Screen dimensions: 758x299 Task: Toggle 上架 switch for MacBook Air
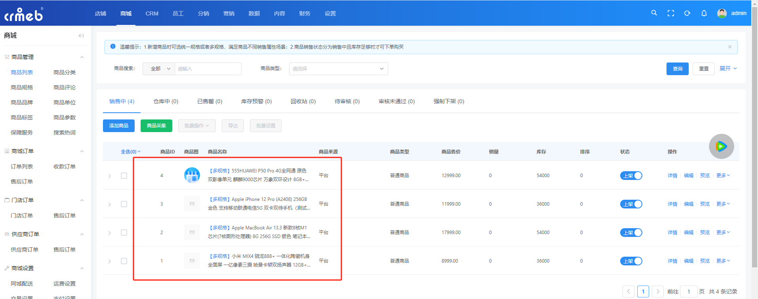pyautogui.click(x=631, y=233)
